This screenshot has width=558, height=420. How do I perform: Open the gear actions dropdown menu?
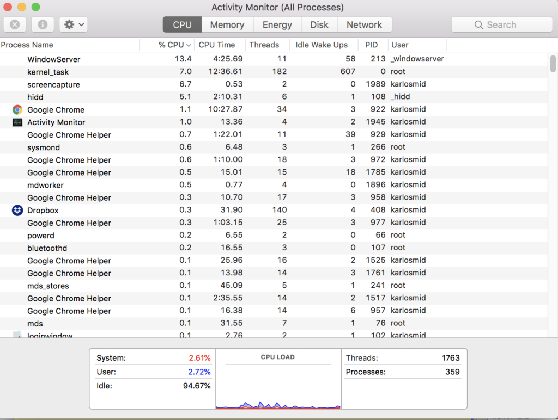pyautogui.click(x=74, y=24)
